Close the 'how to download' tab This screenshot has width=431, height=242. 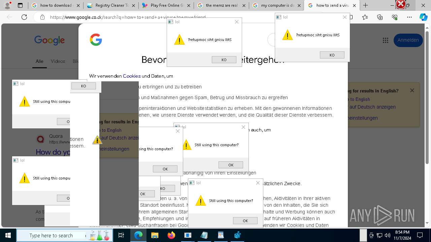coord(78,5)
